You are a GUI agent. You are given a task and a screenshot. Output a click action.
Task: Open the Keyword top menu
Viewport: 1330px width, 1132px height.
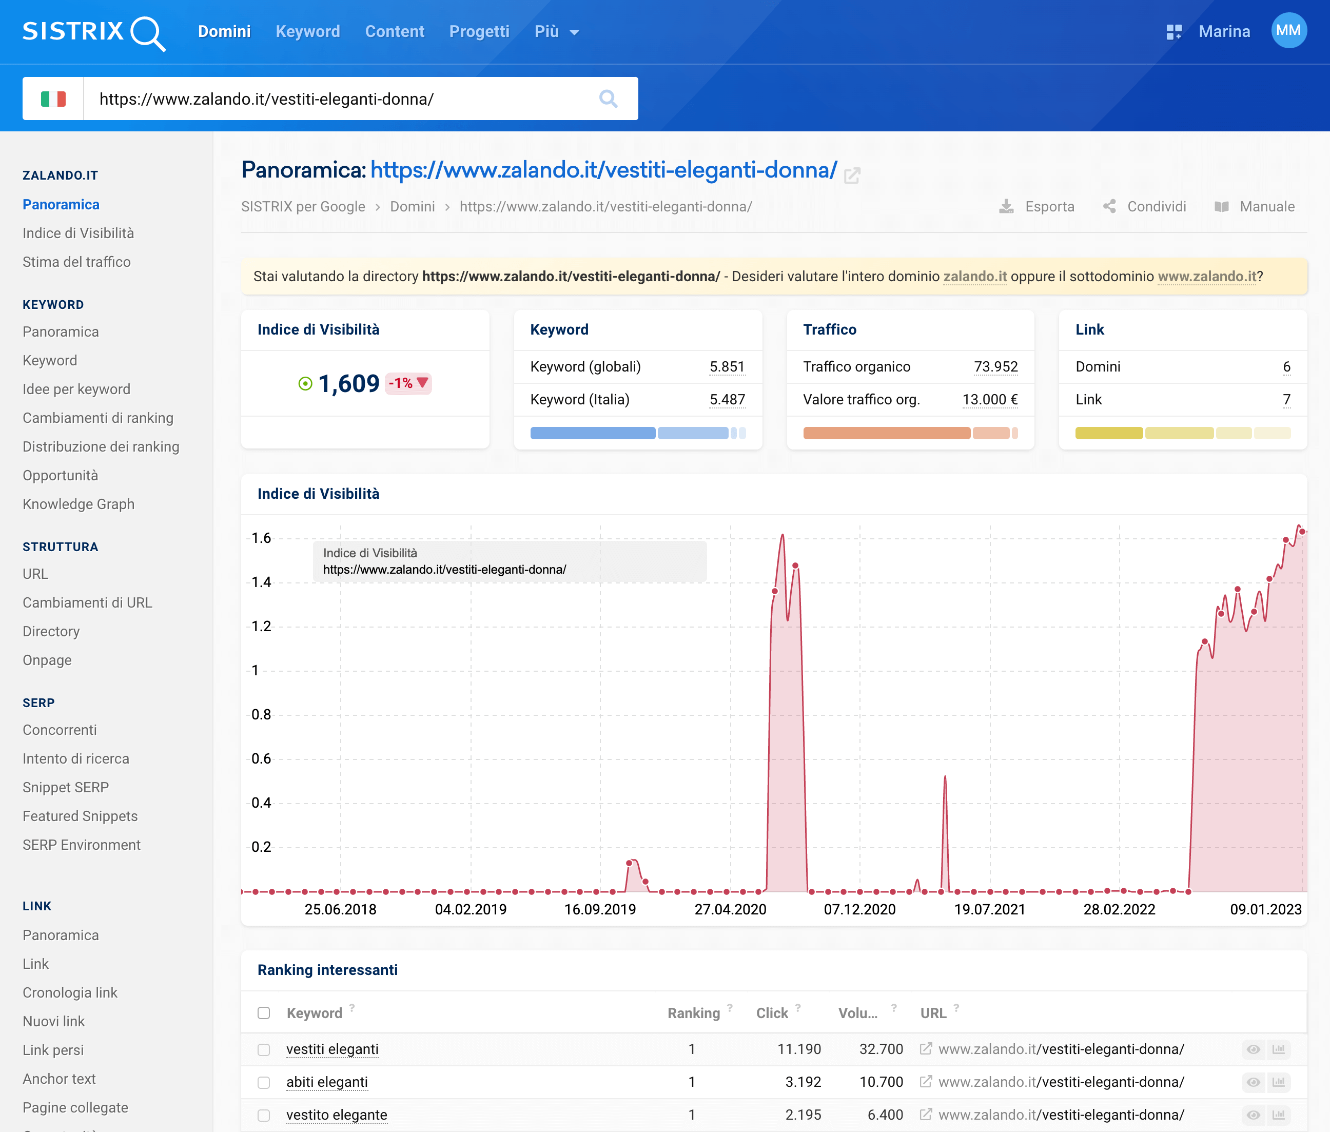[x=307, y=31]
